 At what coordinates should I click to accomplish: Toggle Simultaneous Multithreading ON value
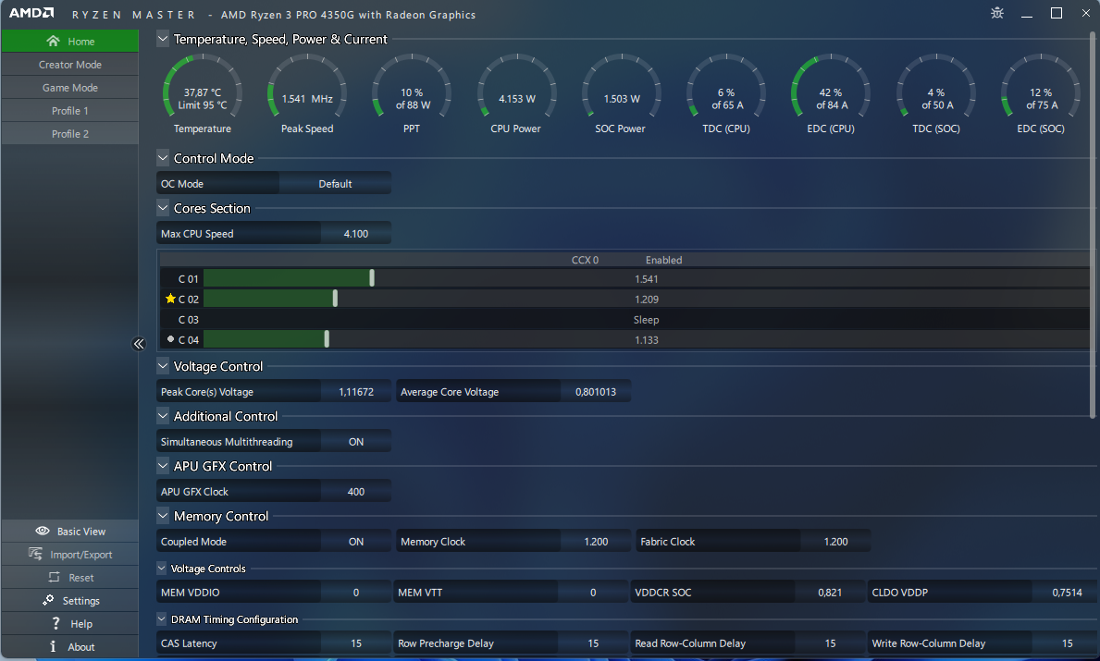click(x=355, y=442)
